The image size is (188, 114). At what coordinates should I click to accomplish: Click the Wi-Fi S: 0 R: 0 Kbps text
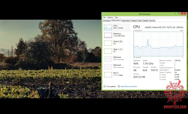point(118,75)
